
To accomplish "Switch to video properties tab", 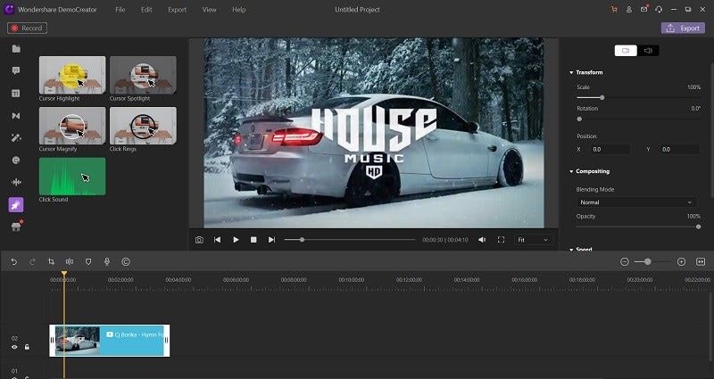I will [626, 51].
